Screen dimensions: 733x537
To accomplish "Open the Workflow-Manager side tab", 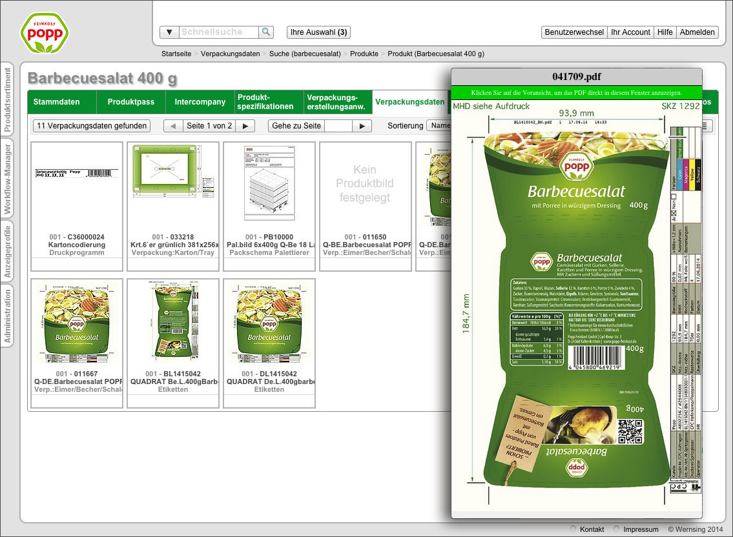I will coord(7,179).
